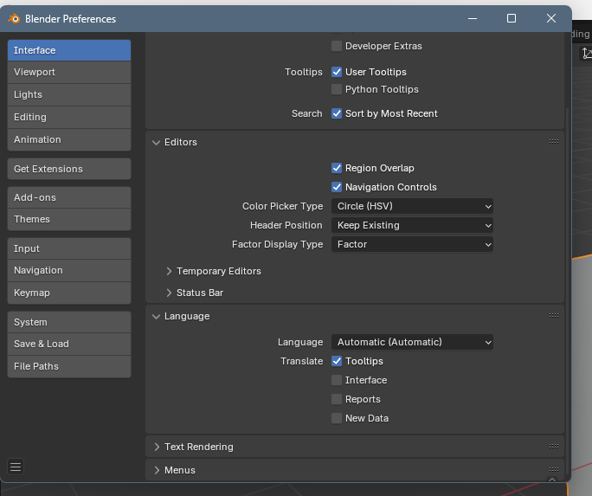
Task: Open Save & Load preferences
Action: point(69,344)
